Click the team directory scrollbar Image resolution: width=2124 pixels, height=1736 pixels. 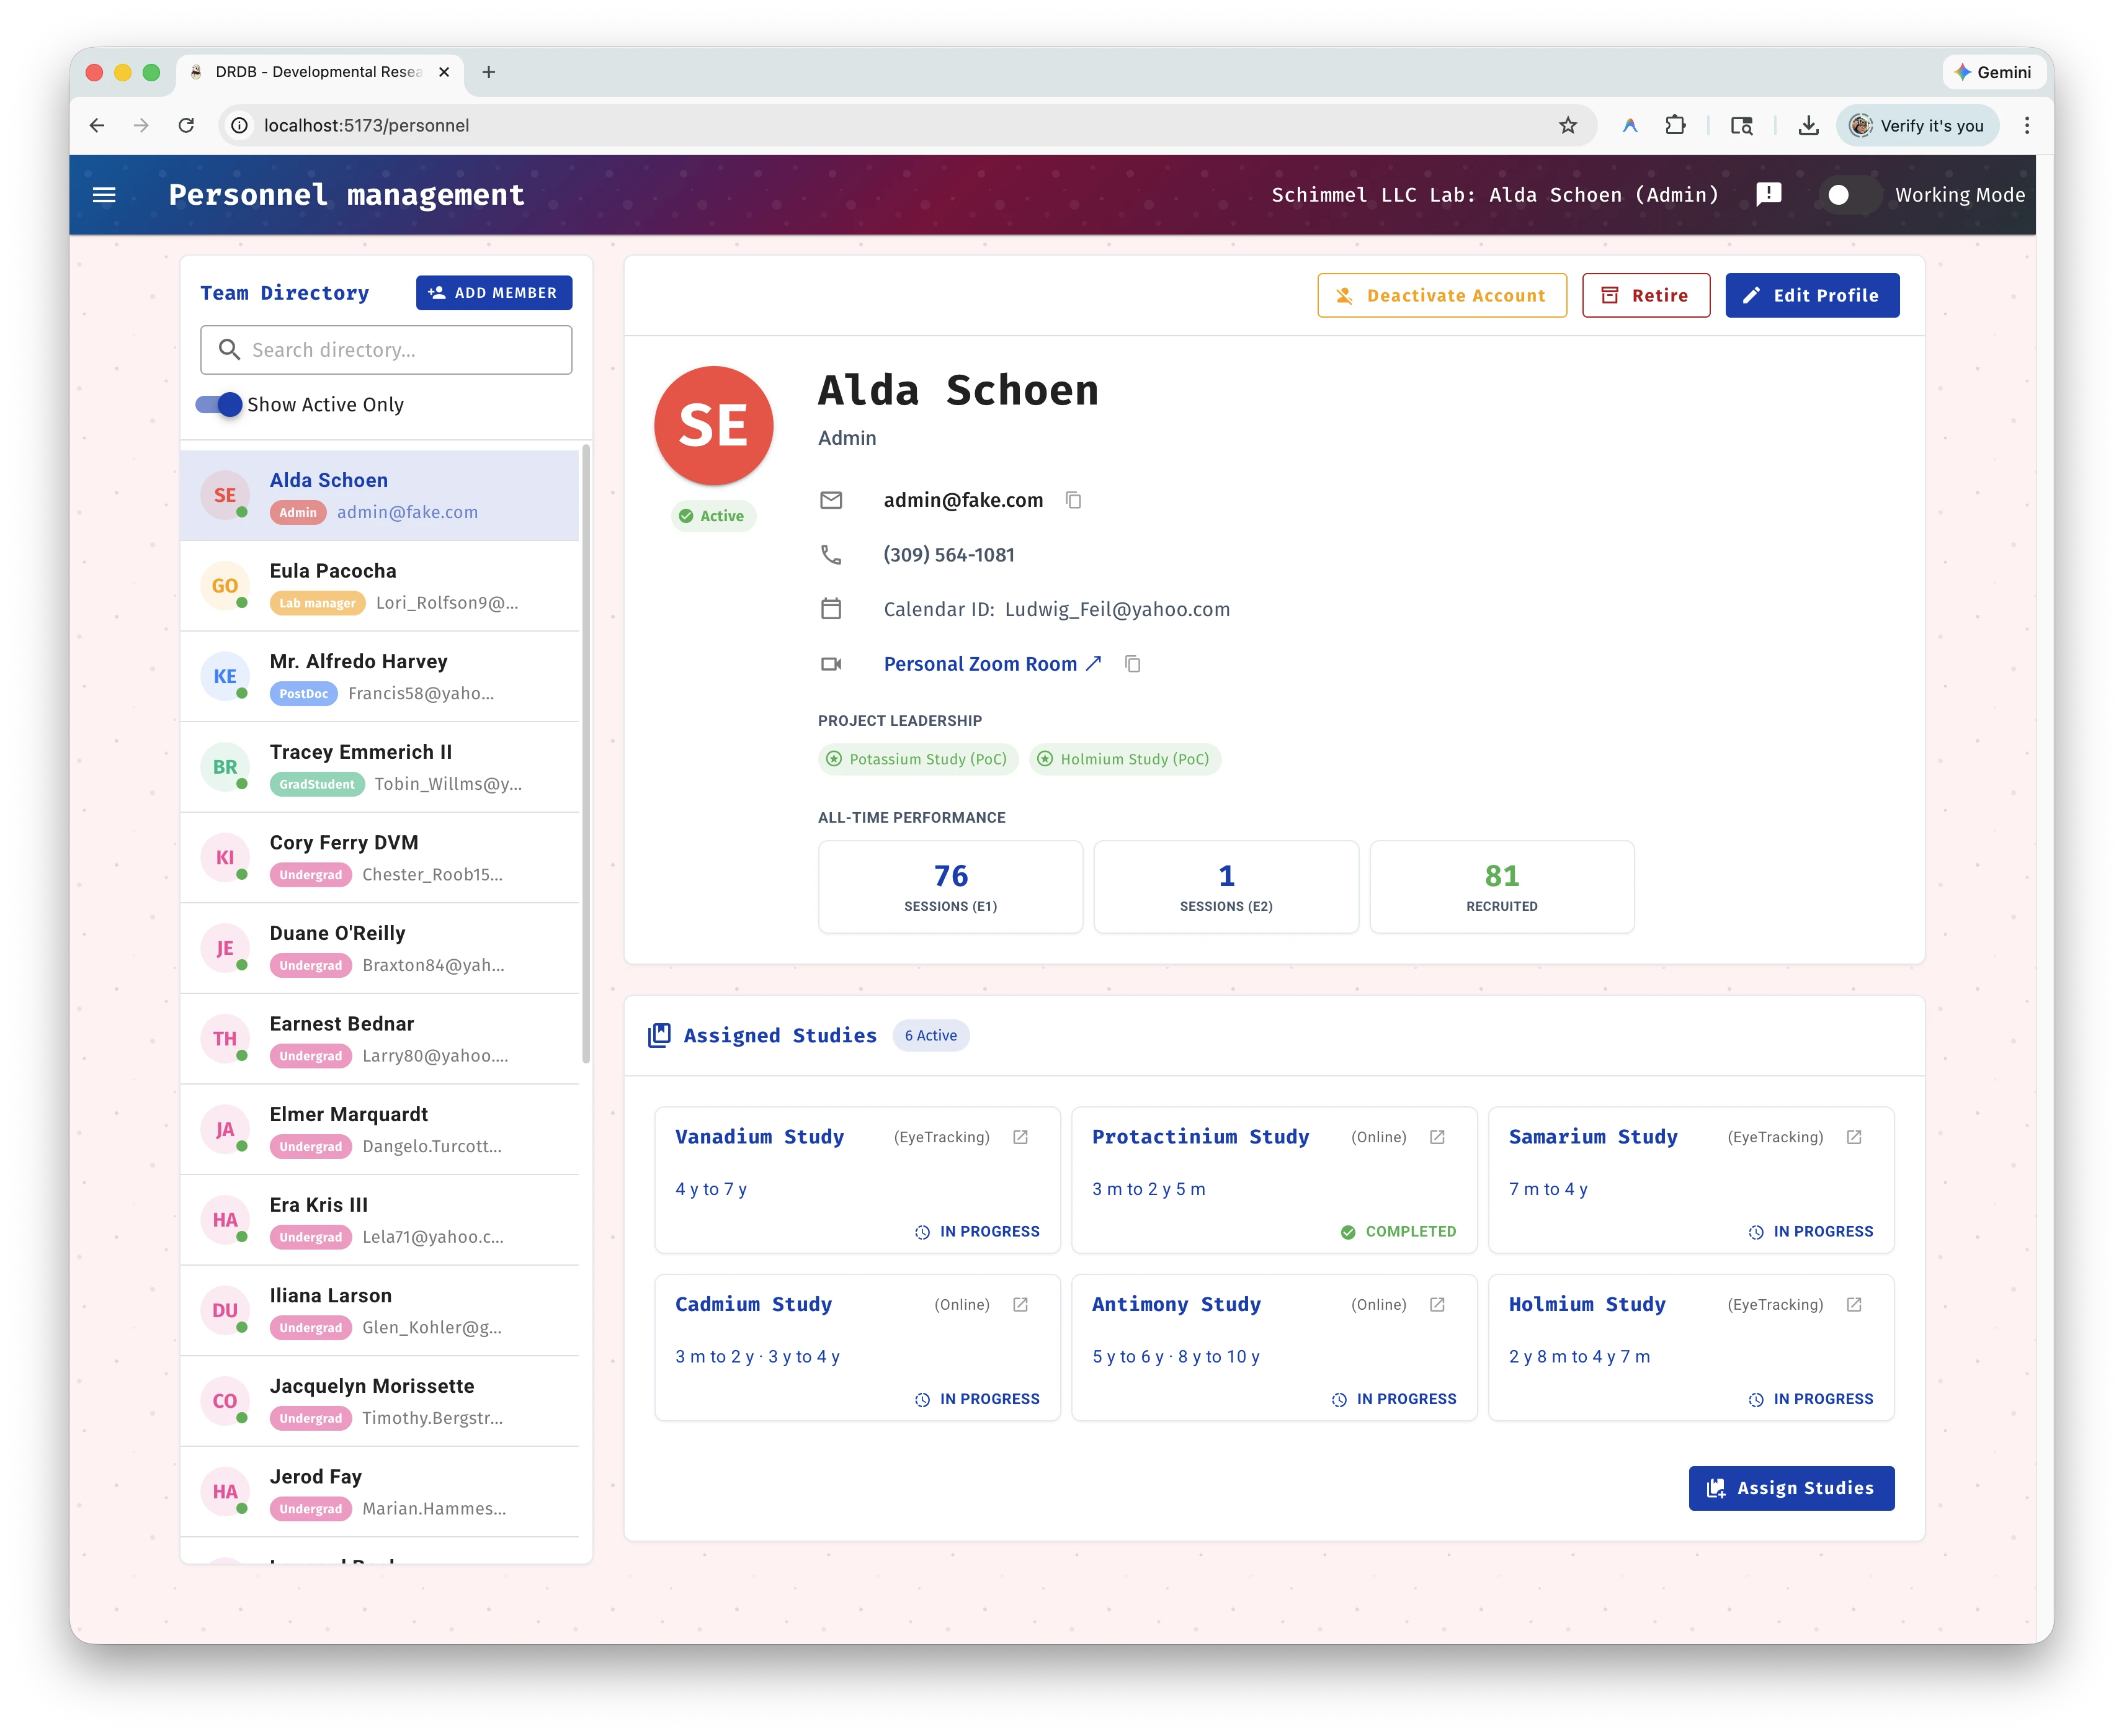coord(586,755)
